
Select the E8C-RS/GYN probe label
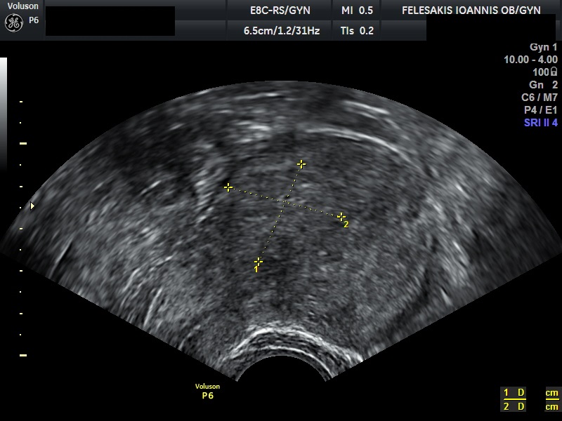[x=280, y=11]
